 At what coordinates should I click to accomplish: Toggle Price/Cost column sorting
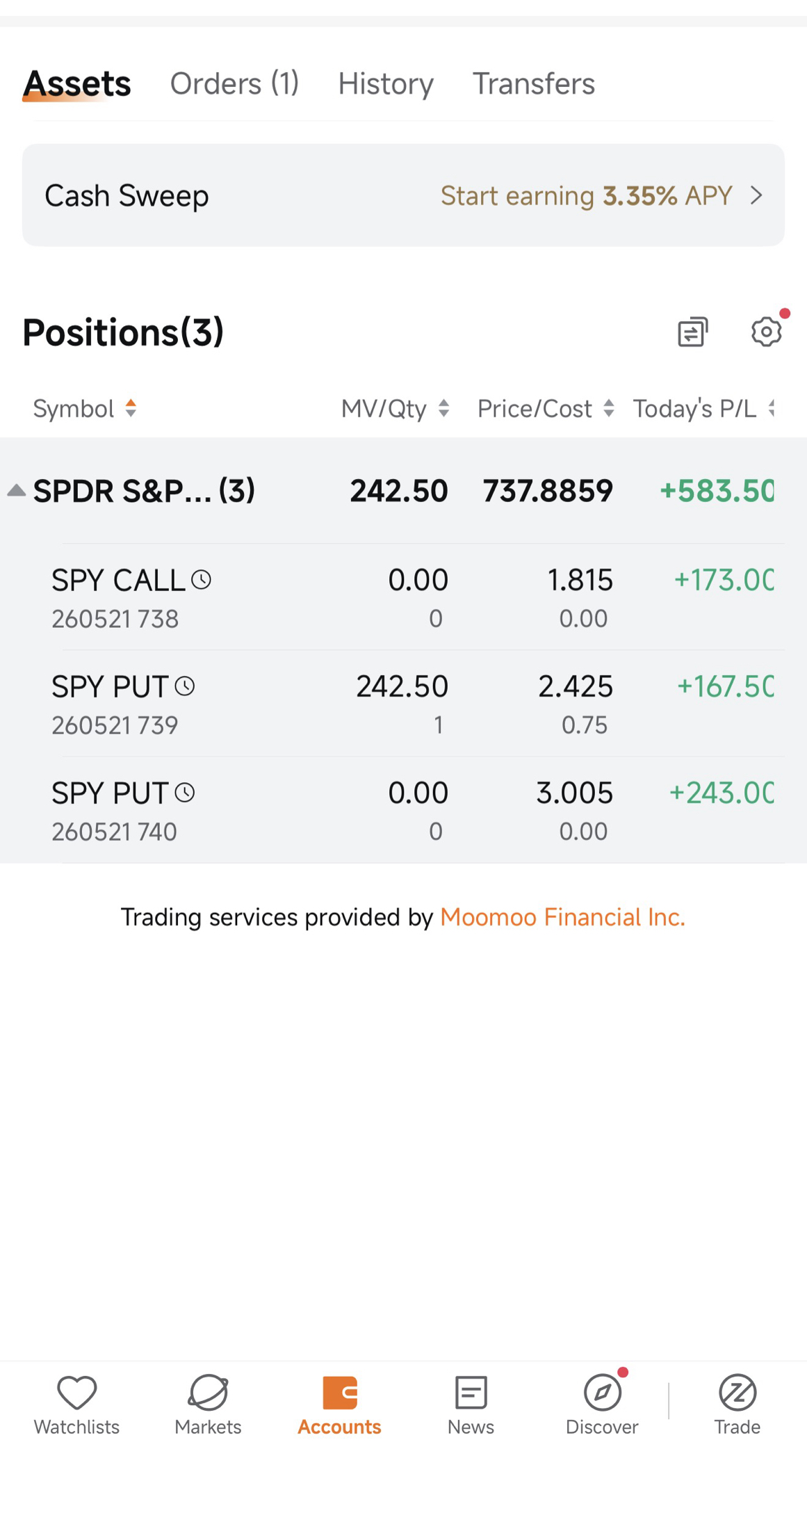(x=546, y=408)
